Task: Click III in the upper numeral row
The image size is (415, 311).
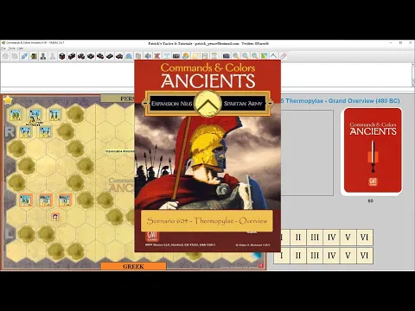Action: [x=315, y=238]
